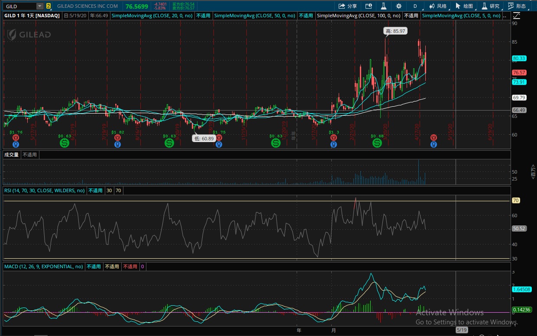The image size is (537, 336).
Task: Select the GILD 1年 1天 [NASDAQ] chart label
Action: point(32,16)
